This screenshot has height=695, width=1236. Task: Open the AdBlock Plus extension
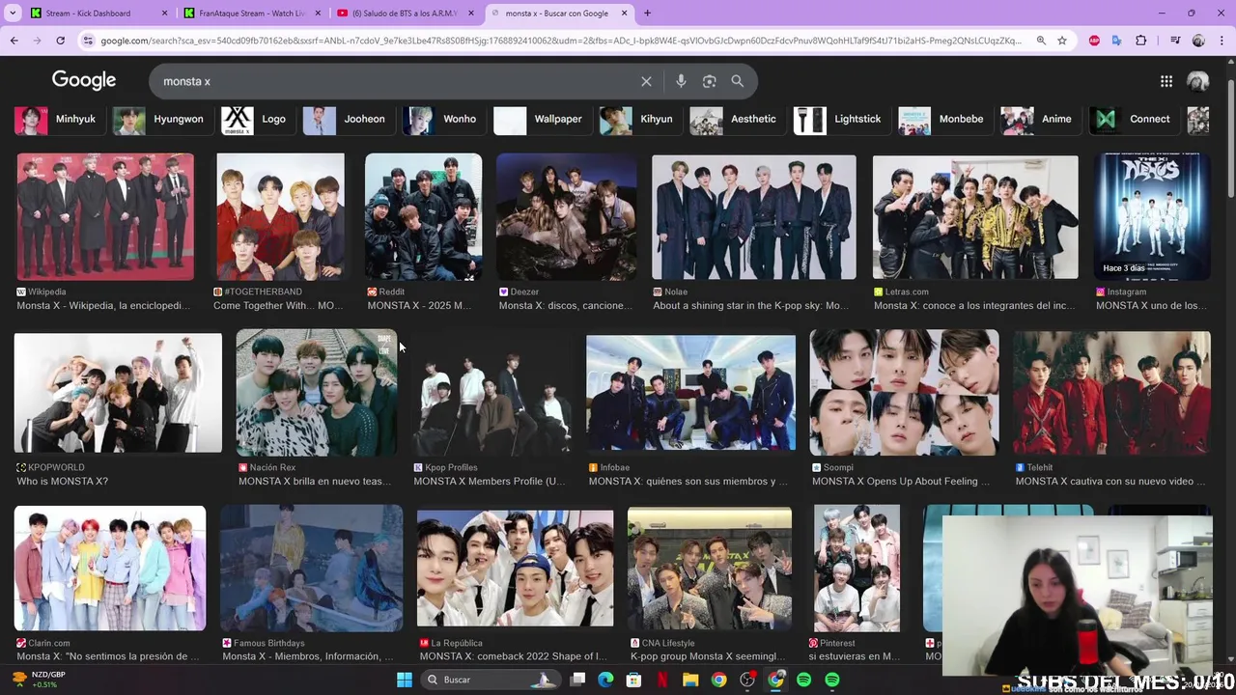click(1094, 41)
